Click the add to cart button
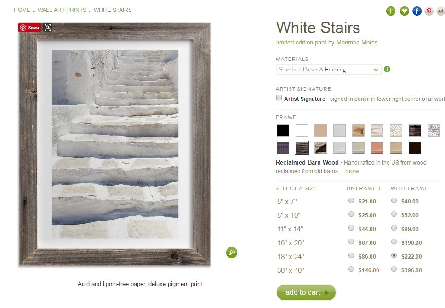Viewport: 445px width, 308px height. point(306,292)
